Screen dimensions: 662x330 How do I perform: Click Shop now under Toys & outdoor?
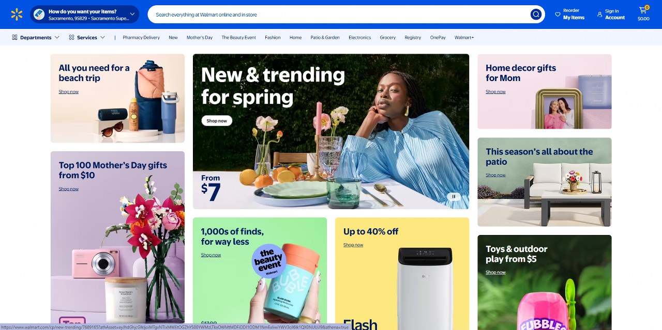click(x=495, y=272)
